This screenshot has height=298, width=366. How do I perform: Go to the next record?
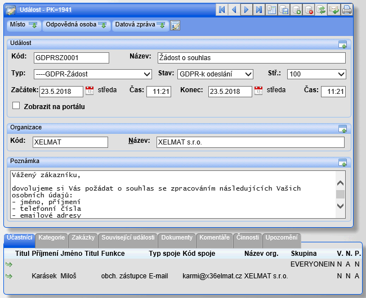click(x=247, y=10)
